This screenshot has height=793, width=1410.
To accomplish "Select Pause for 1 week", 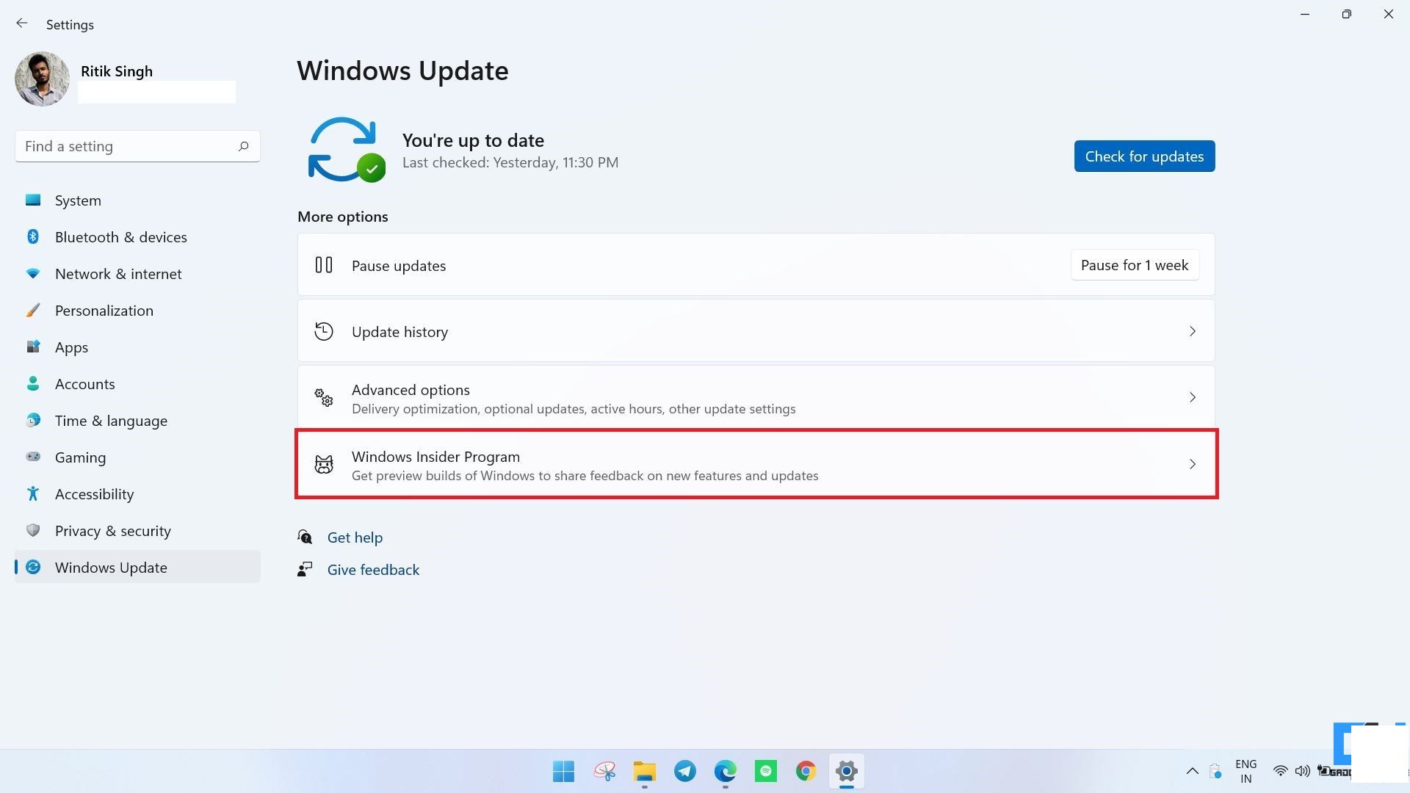I will [1134, 264].
